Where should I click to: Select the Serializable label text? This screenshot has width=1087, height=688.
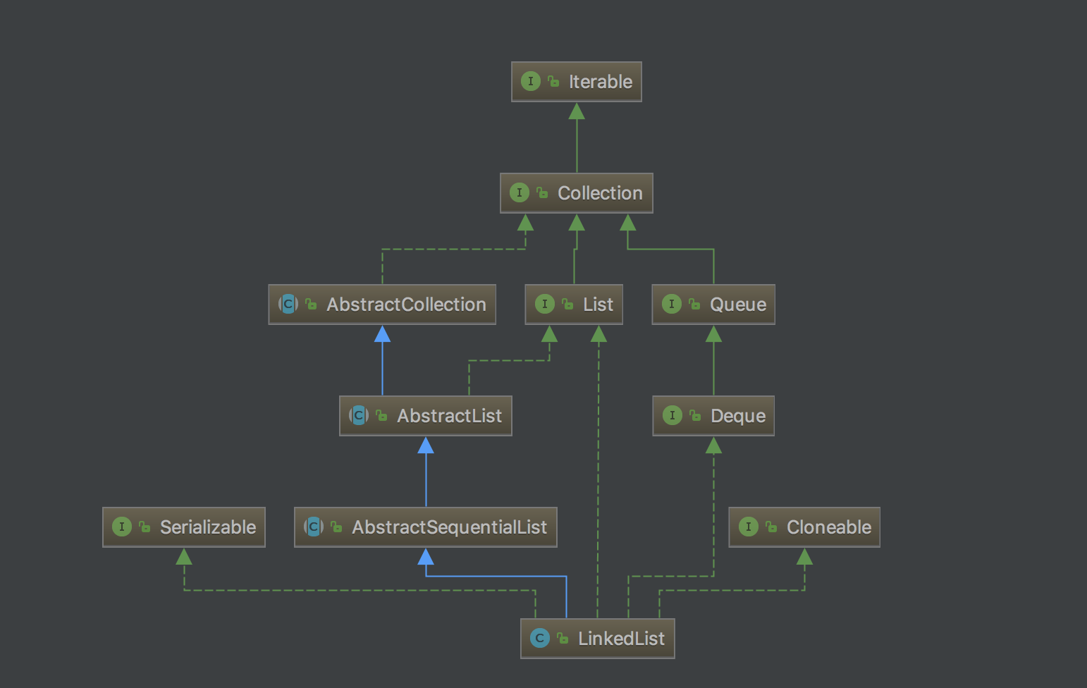(208, 527)
